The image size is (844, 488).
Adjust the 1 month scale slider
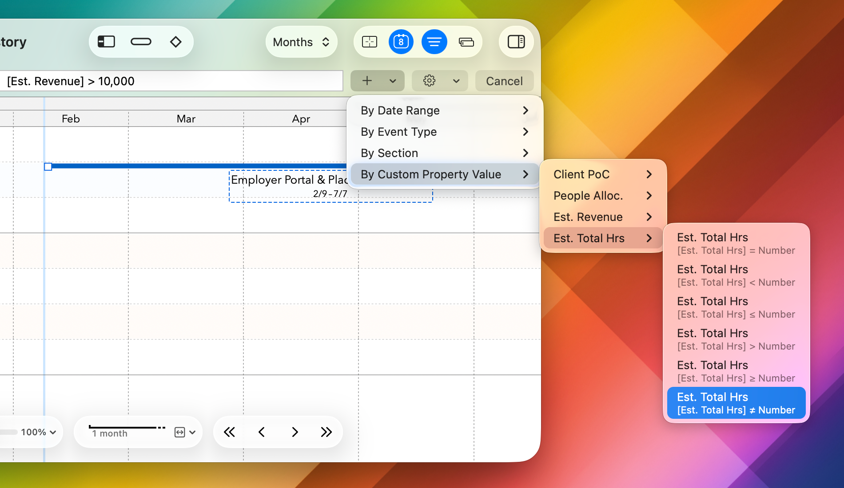point(126,428)
